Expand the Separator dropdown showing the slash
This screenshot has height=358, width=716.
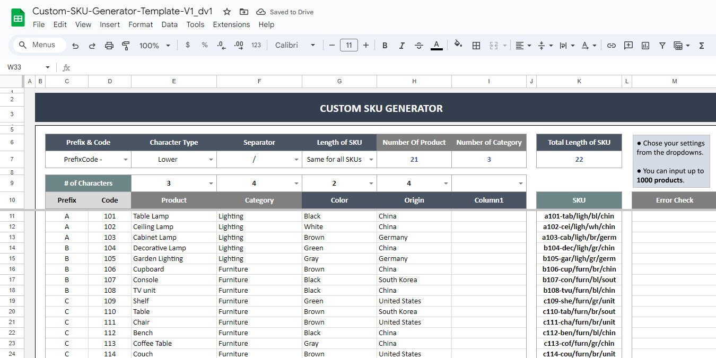point(296,159)
